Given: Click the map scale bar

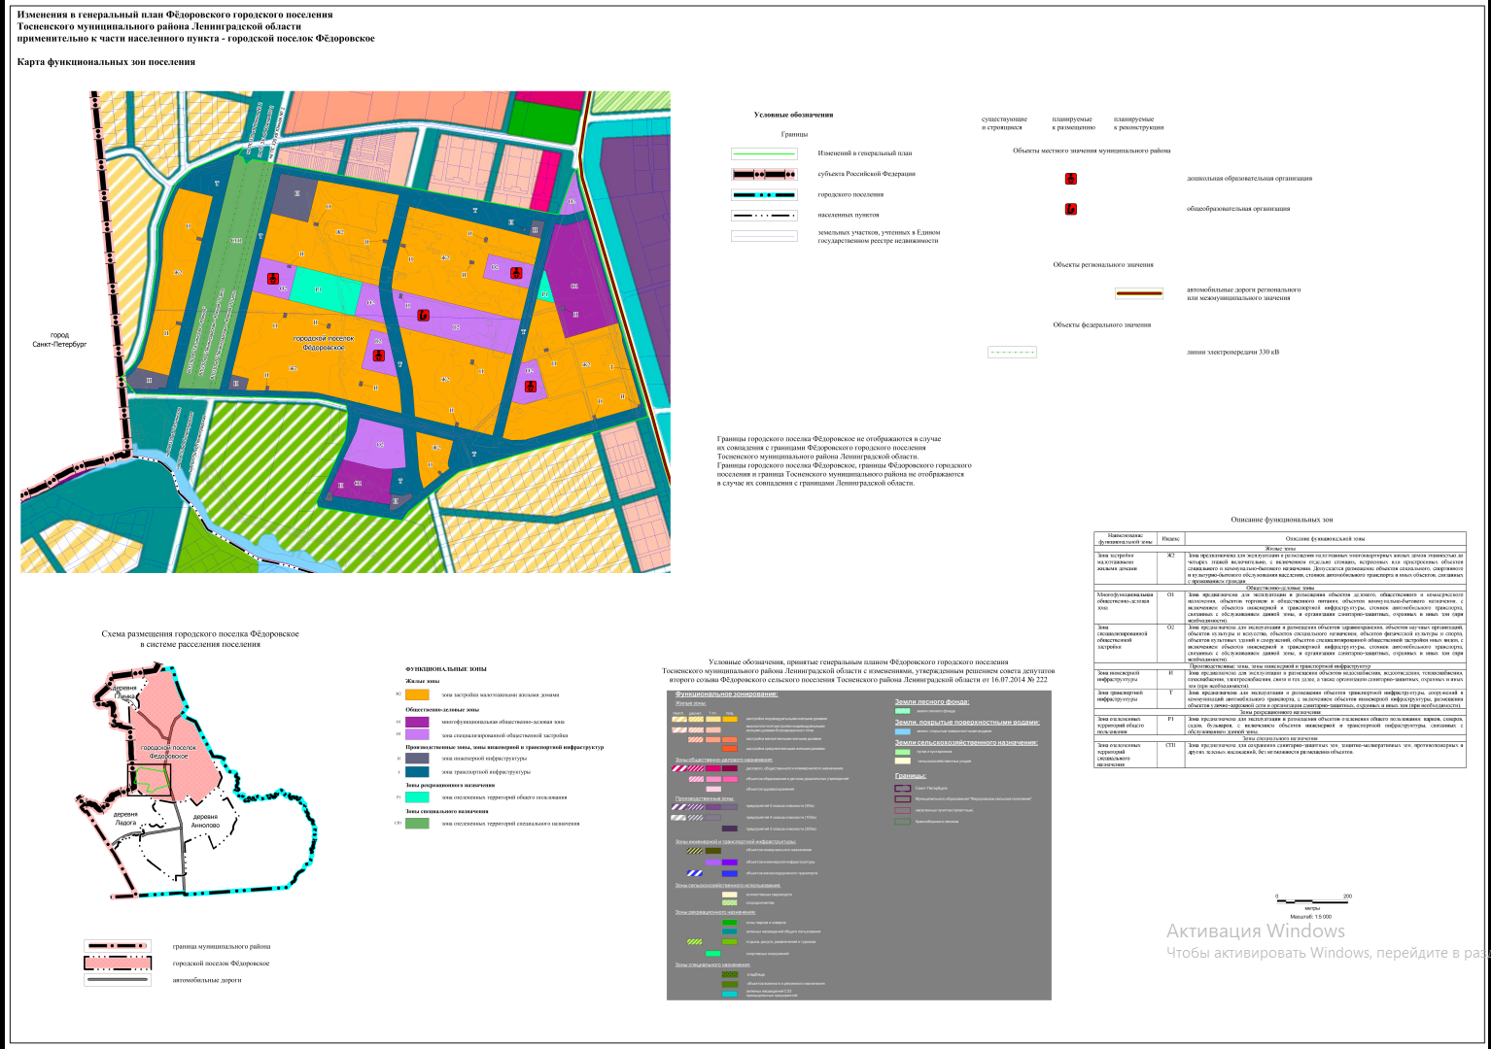Looking at the screenshot, I should pyautogui.click(x=1311, y=899).
